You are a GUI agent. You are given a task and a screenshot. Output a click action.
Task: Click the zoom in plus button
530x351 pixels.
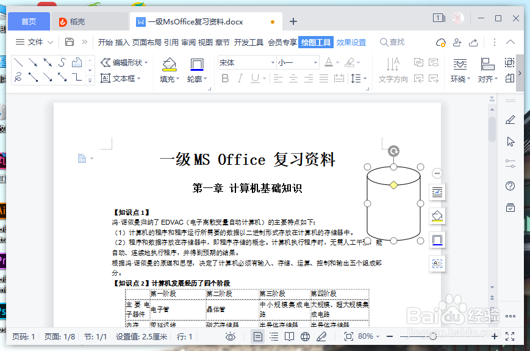pos(494,336)
